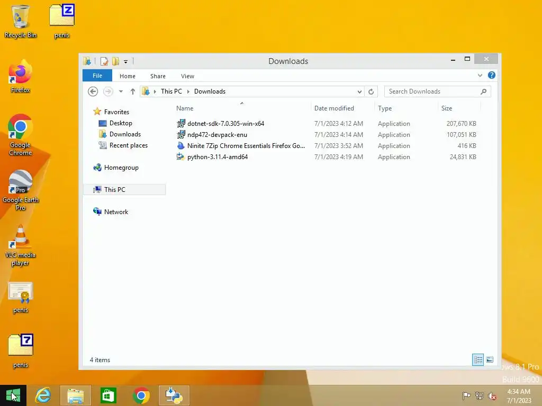Image resolution: width=542 pixels, height=406 pixels.
Task: Expand the This PC breadcrumb arrow
Action: point(188,91)
